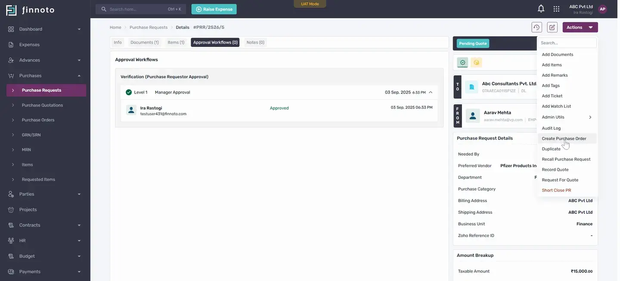Click the yellow status icon beside the green check
Viewport: 620px width, 281px height.
[x=476, y=62]
